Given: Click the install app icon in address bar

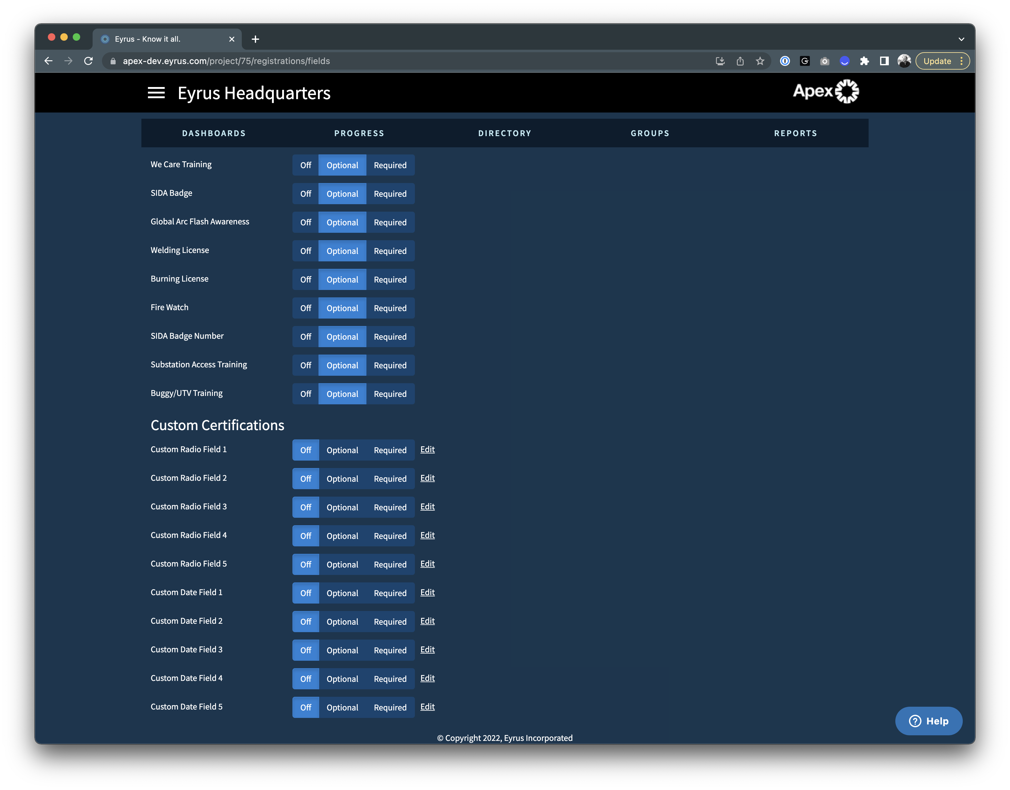Looking at the screenshot, I should [720, 61].
